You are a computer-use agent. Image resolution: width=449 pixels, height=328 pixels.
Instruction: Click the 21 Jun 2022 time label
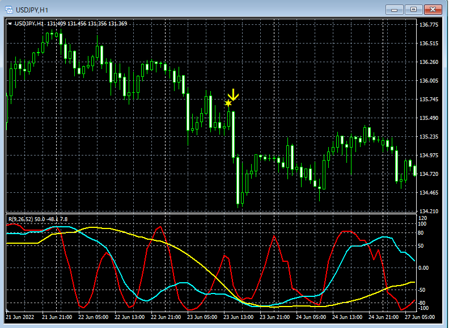click(x=20, y=317)
